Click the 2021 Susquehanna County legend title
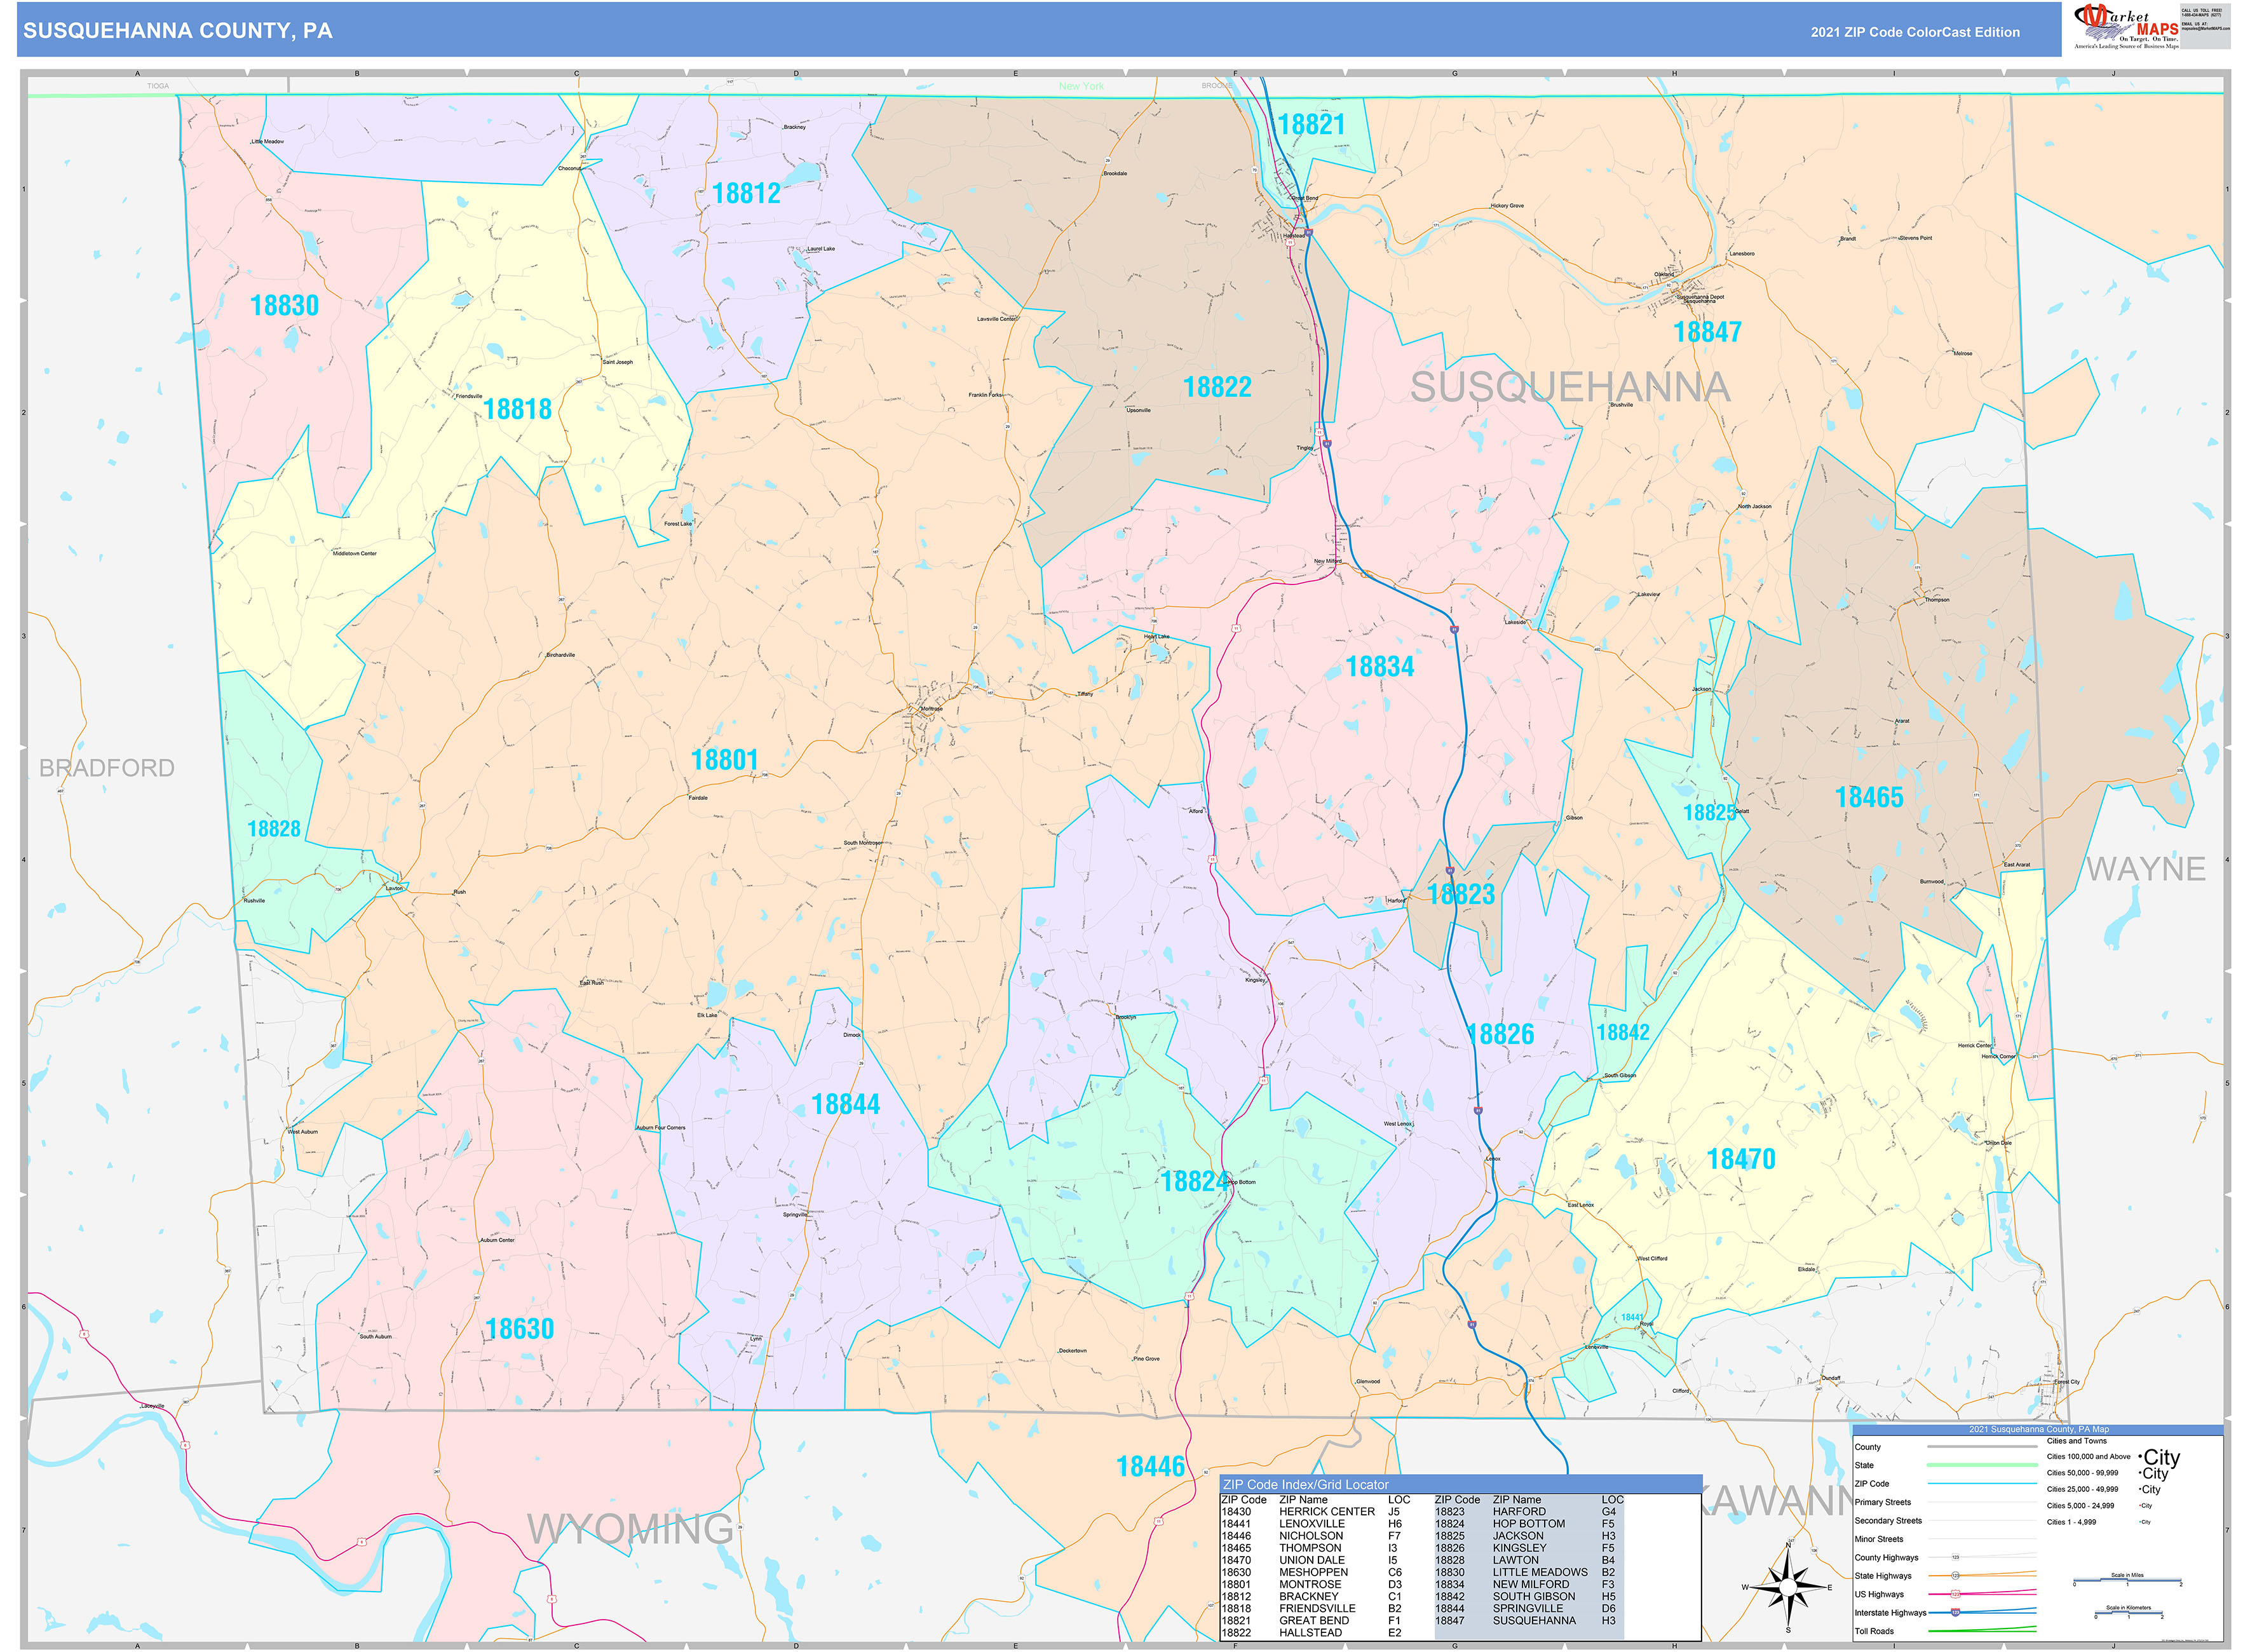The width and height of the screenshot is (2250, 1652). (2038, 1429)
